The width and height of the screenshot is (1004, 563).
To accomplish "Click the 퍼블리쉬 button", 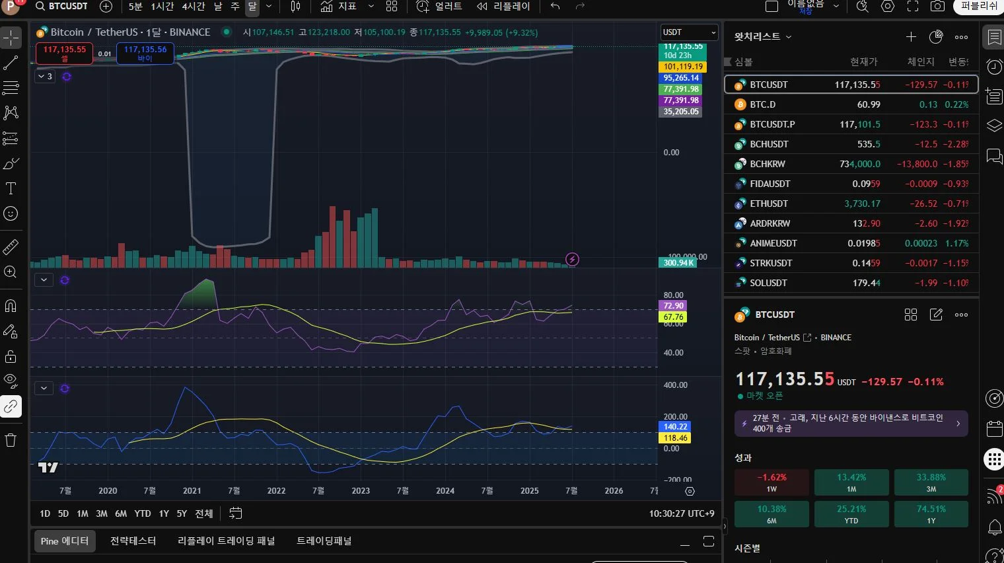I will (x=979, y=6).
